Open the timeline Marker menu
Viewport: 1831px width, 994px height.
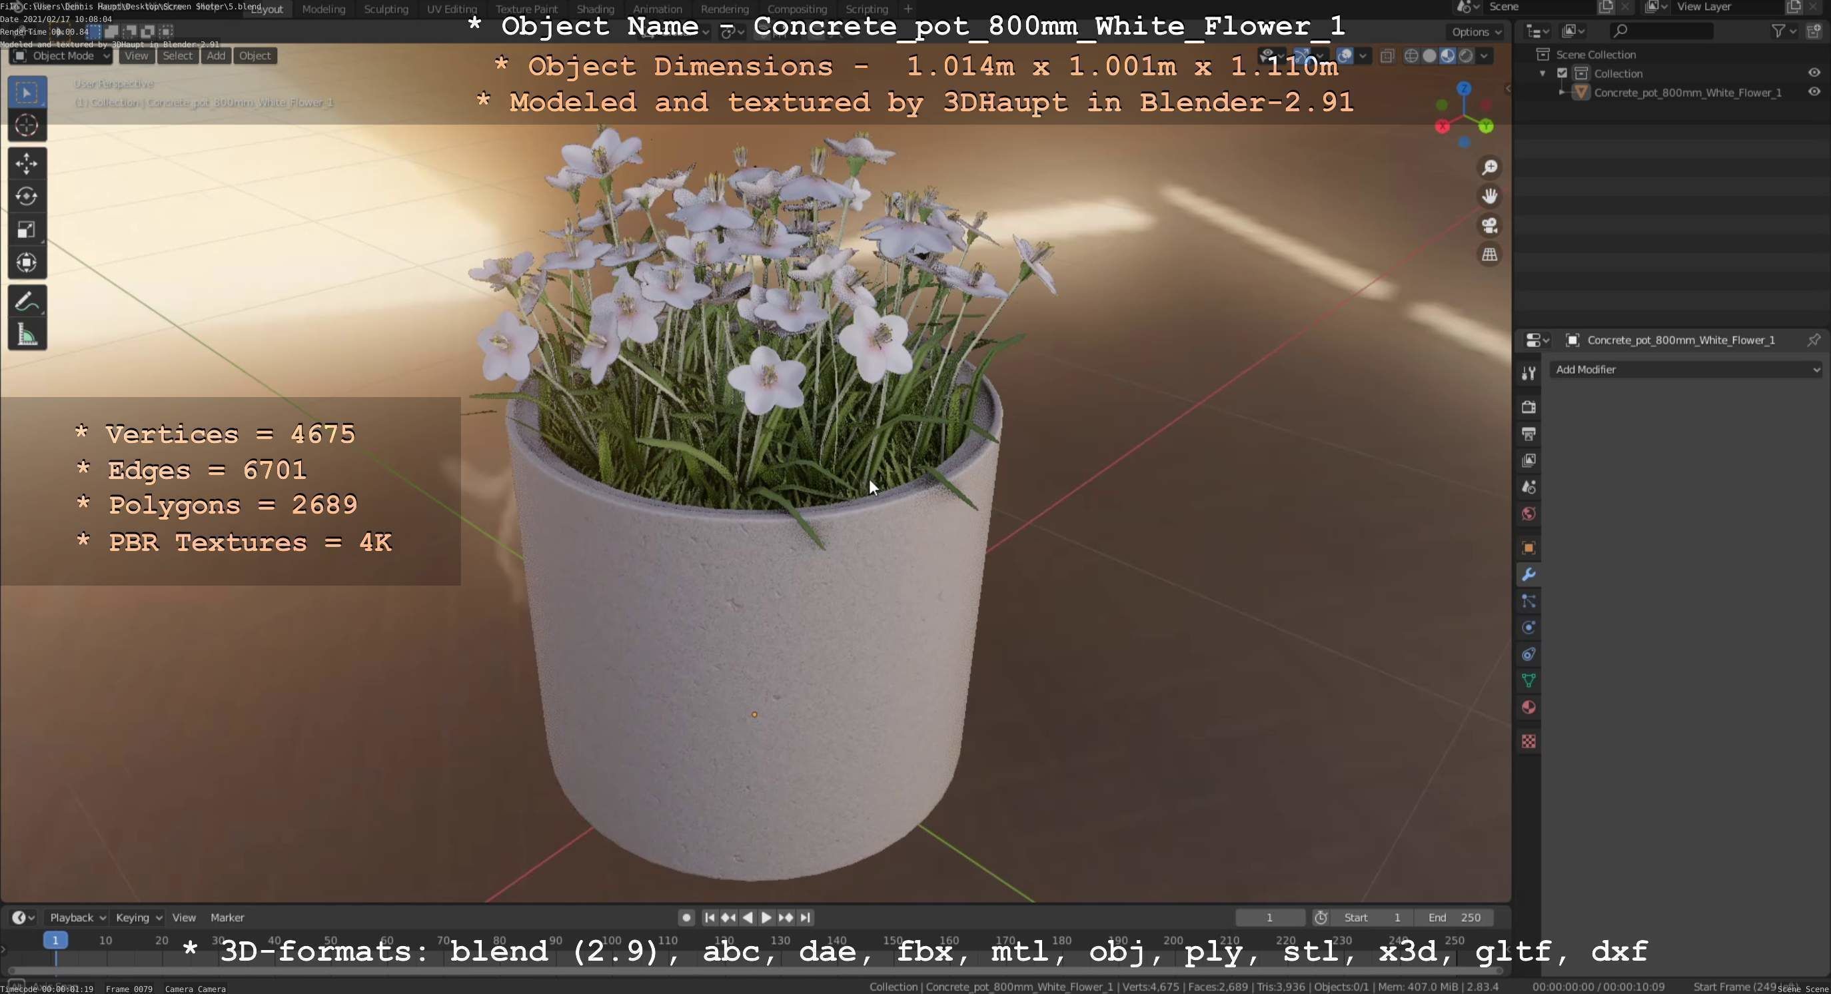click(227, 917)
